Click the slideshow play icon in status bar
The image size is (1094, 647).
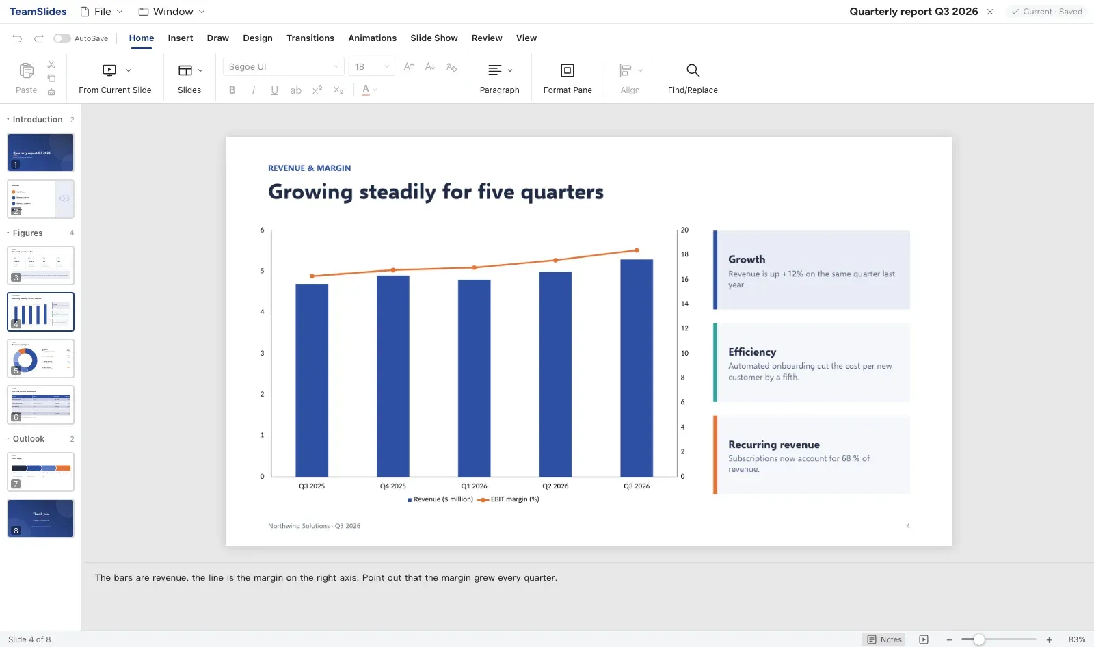click(x=924, y=639)
